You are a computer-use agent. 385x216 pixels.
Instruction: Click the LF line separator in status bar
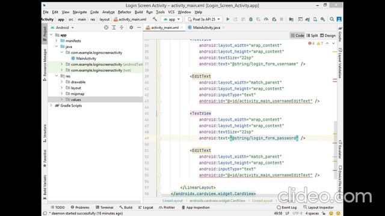tap(287, 214)
